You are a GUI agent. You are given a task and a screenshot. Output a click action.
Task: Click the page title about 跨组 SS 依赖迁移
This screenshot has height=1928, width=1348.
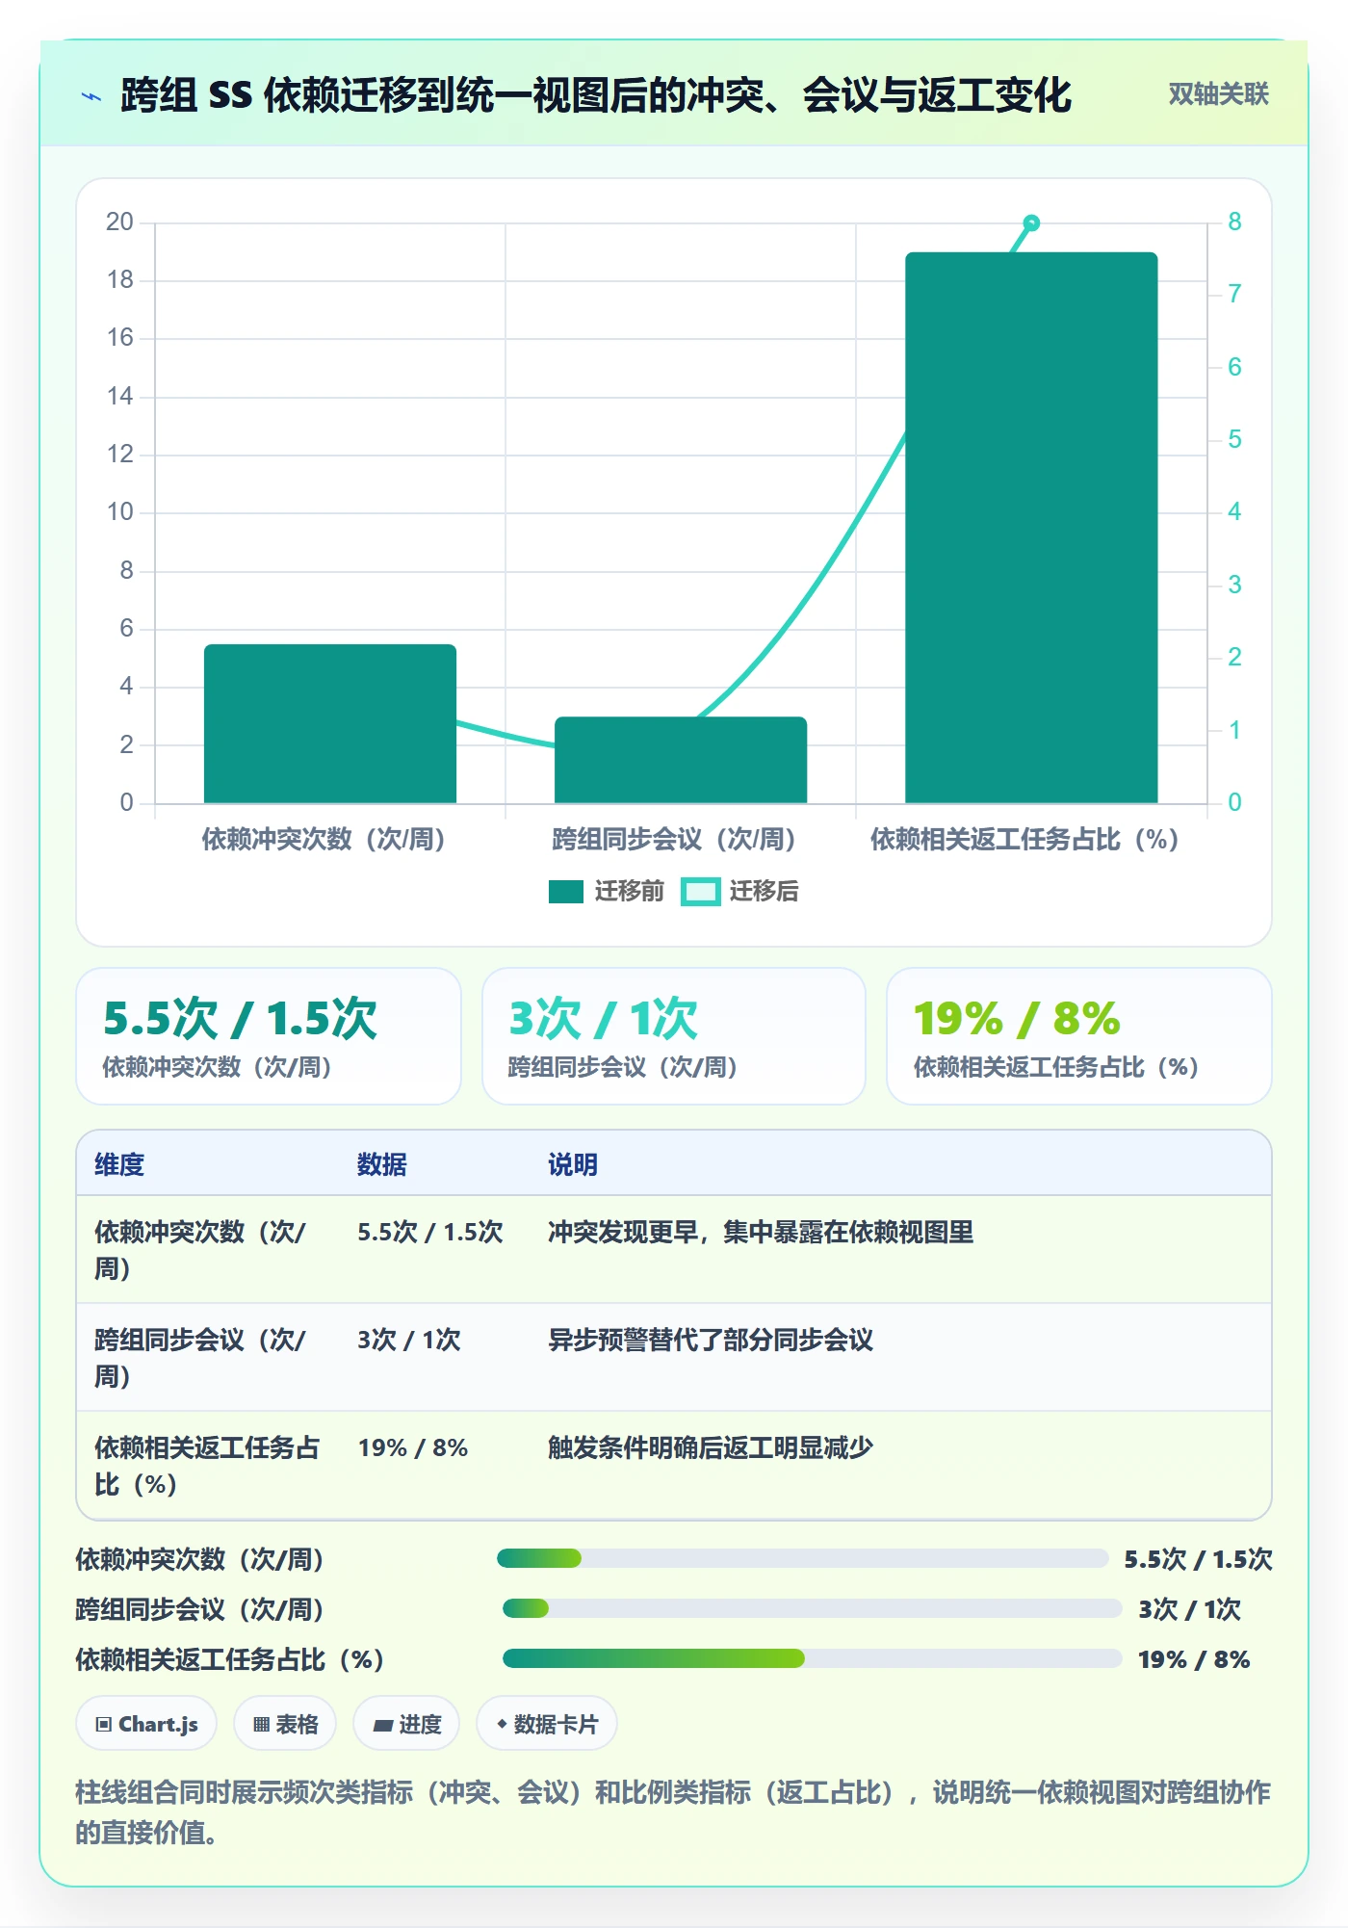pyautogui.click(x=596, y=95)
